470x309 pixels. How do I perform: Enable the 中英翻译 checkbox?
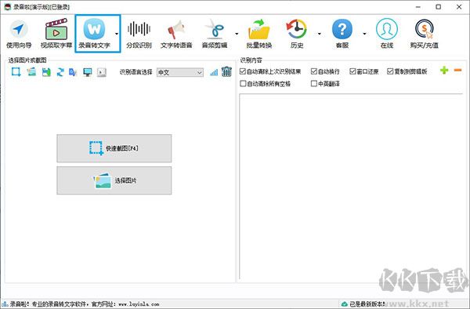pos(314,83)
